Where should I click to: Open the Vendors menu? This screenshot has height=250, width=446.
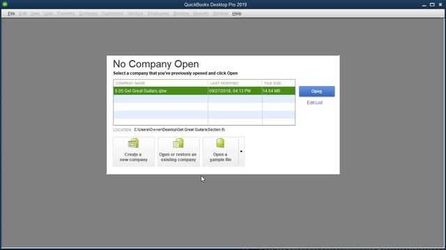[135, 13]
